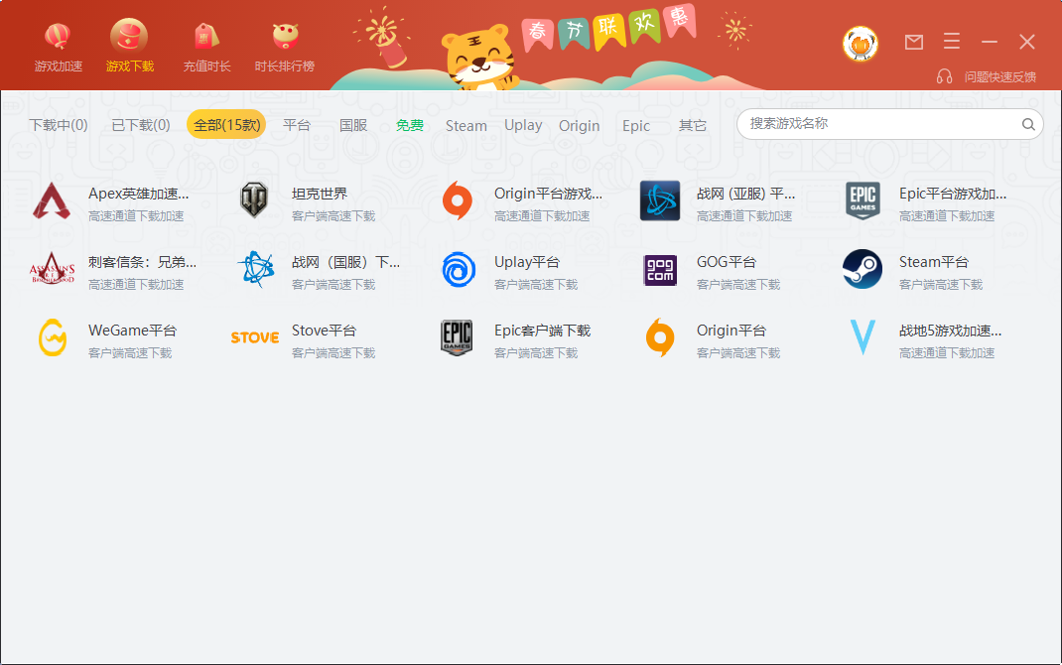Minimize the window
1062x665 pixels.
pos(990,42)
